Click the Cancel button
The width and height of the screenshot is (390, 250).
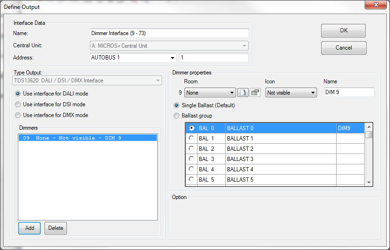click(344, 48)
